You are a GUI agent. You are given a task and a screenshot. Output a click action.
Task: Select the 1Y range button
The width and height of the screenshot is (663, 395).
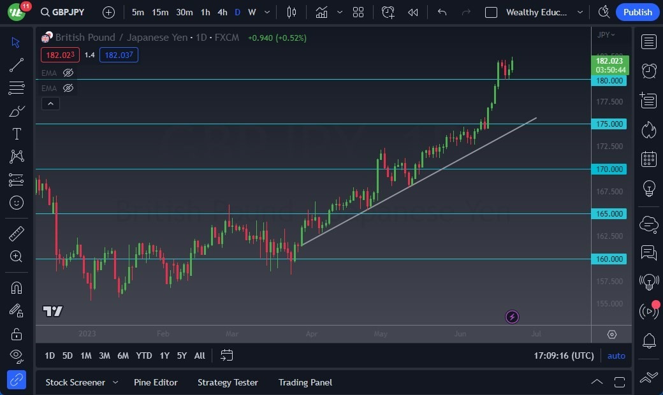pos(164,355)
